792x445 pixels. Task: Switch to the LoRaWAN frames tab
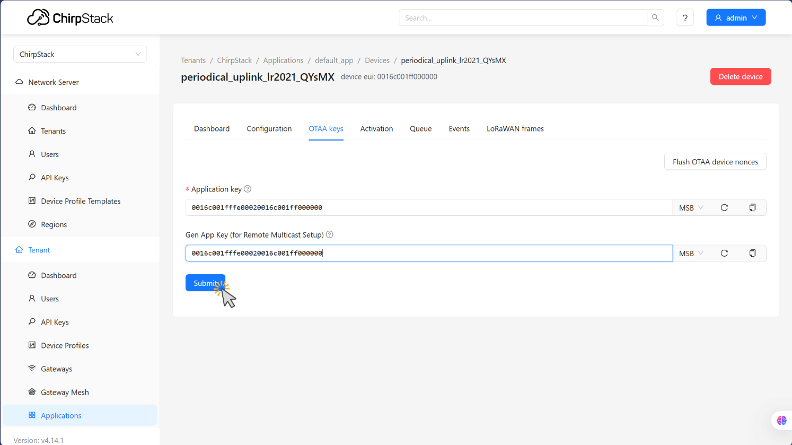(515, 128)
